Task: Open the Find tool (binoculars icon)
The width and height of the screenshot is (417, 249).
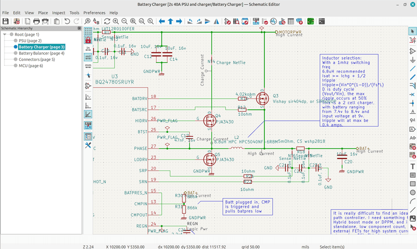Action: pyautogui.click(x=88, y=21)
